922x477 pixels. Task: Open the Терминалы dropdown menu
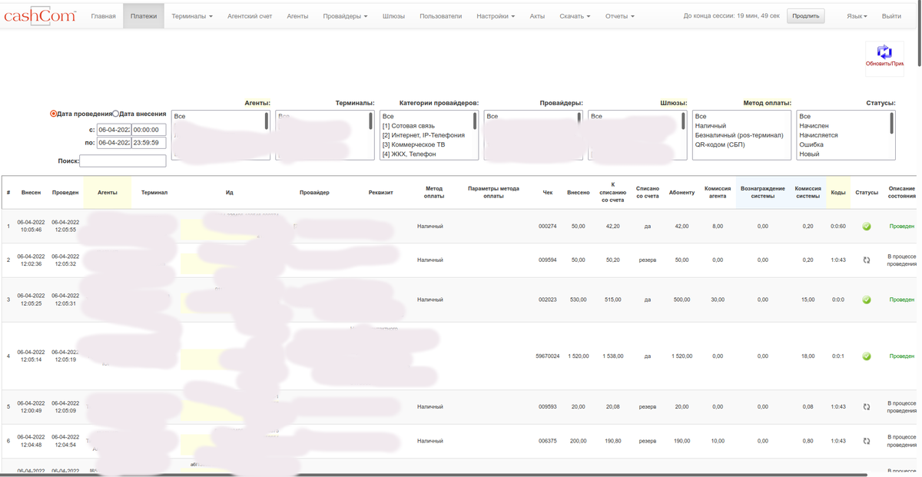[x=192, y=16]
